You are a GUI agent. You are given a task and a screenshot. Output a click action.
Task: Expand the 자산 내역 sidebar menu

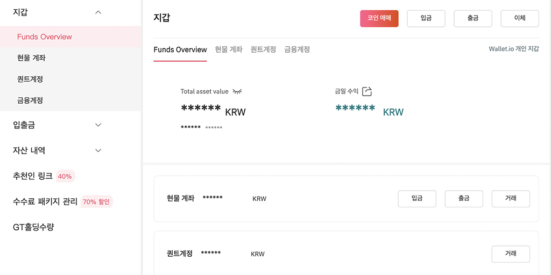pyautogui.click(x=98, y=150)
